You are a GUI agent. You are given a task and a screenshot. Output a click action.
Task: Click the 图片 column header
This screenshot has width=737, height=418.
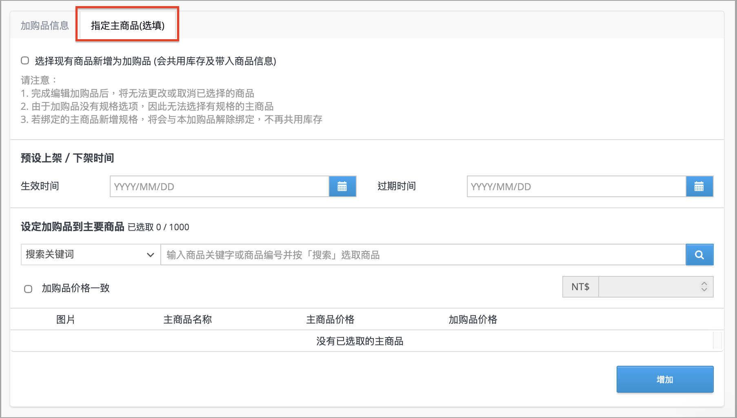[66, 320]
